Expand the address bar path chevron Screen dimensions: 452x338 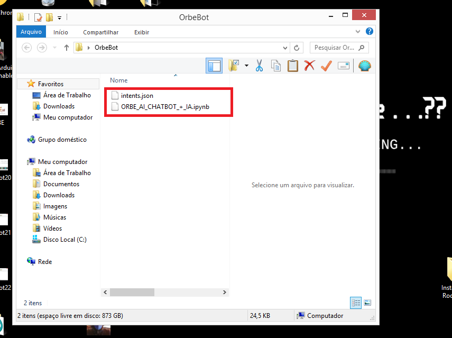88,48
